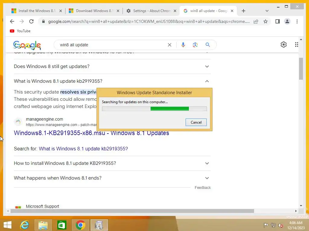Cancel the Windows Update Standalone Installer
Viewport: 309px width, 231px height.
(x=196, y=122)
